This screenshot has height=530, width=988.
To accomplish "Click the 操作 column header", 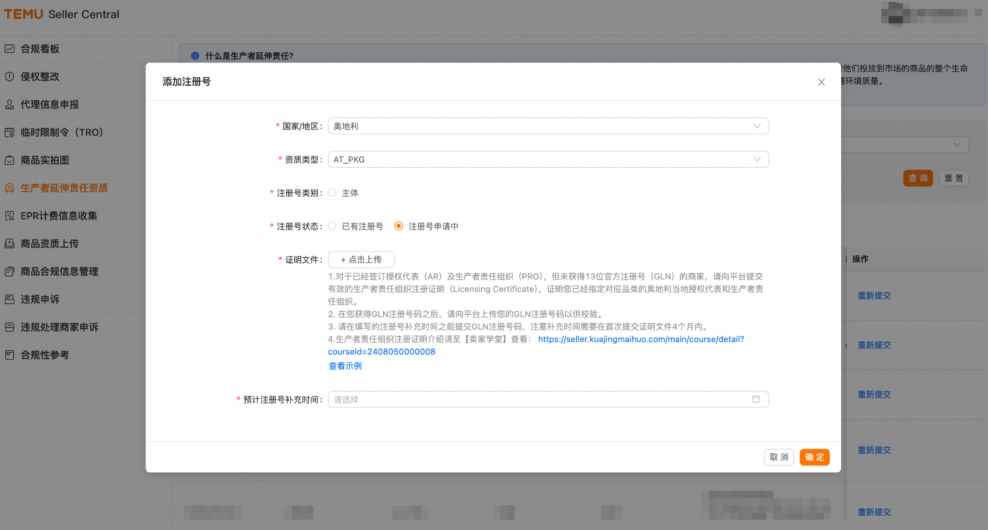I will click(x=860, y=259).
